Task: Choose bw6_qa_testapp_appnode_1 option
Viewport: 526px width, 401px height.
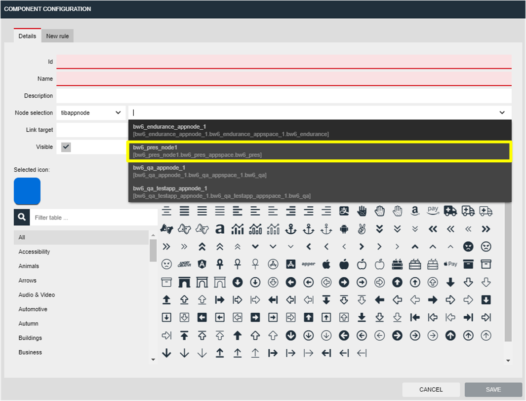Action: [x=320, y=192]
